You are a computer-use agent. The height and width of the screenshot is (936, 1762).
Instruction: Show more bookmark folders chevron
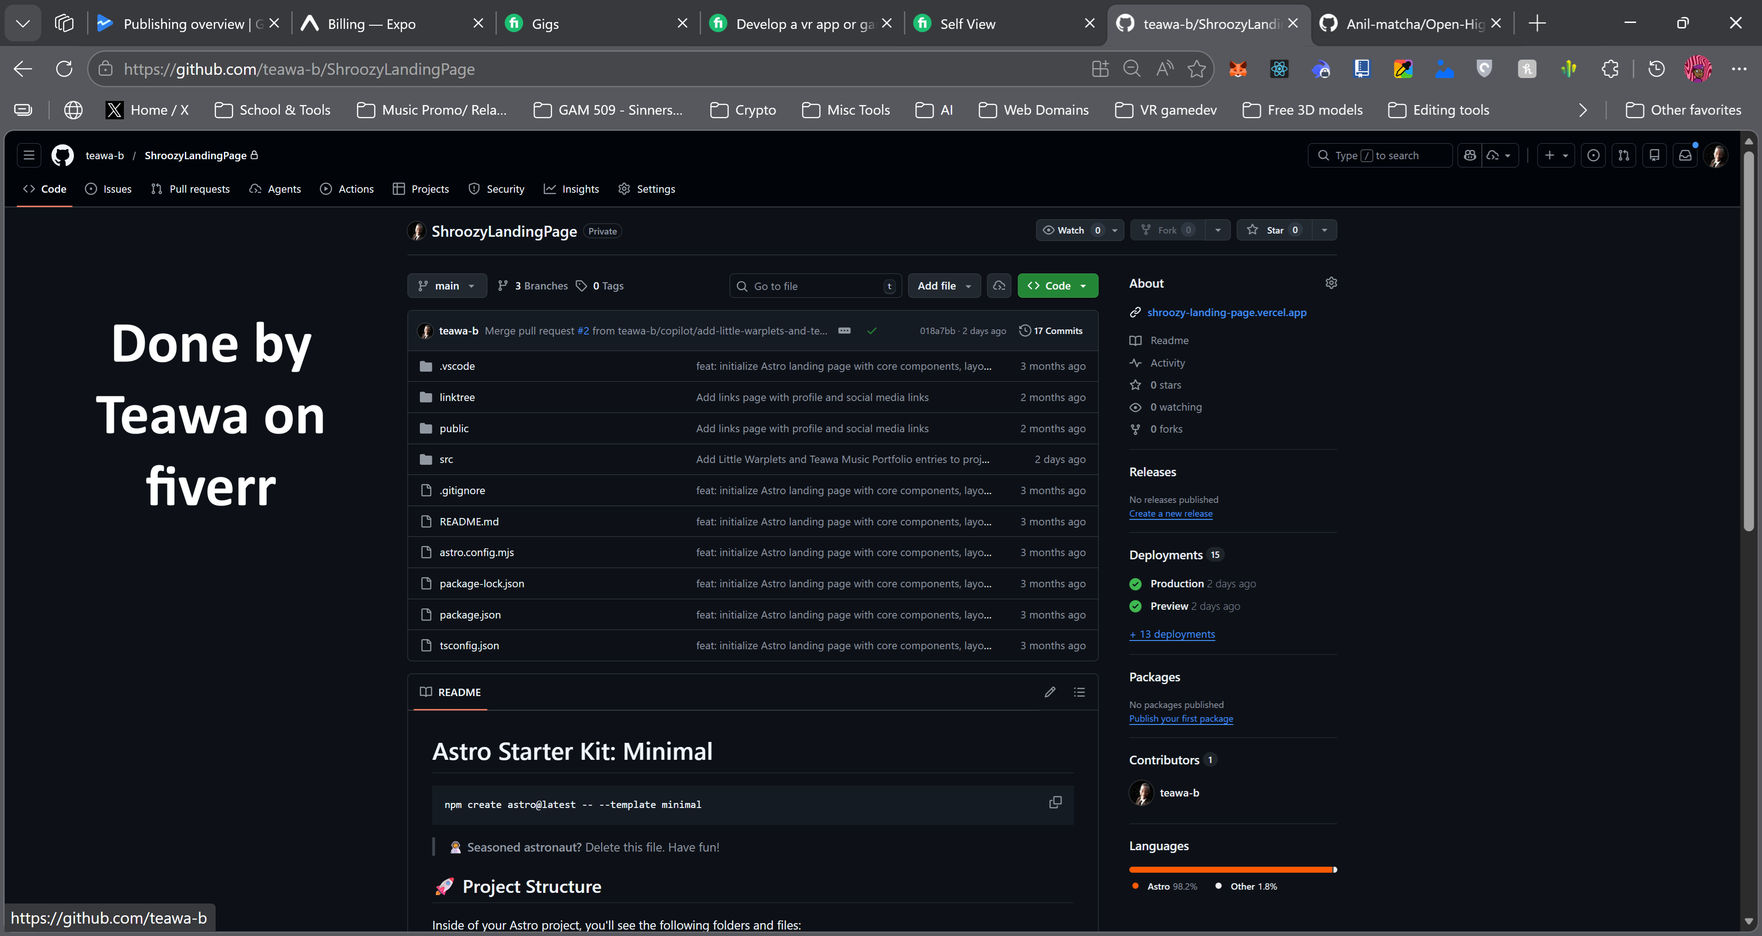[1583, 110]
